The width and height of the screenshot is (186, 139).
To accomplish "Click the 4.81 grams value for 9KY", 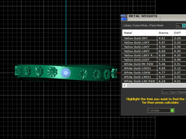I will pyautogui.click(x=162, y=38).
